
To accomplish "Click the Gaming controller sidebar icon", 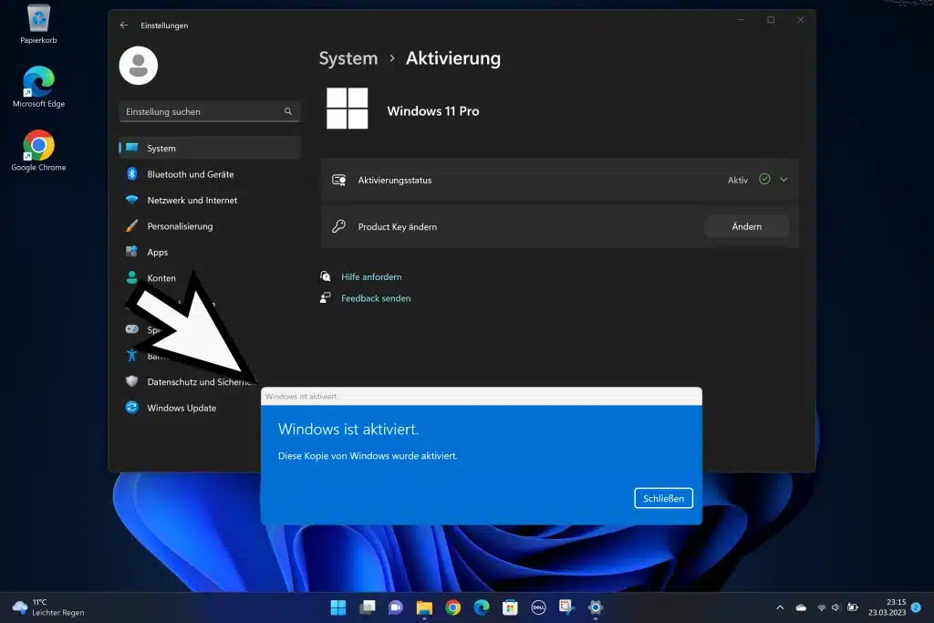I will (131, 329).
